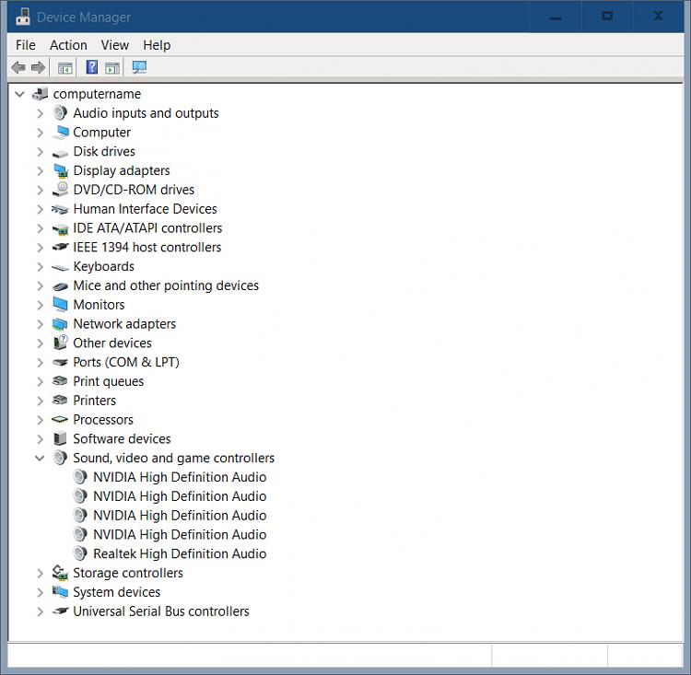
Task: Click the Display adapters icon
Action: [61, 170]
